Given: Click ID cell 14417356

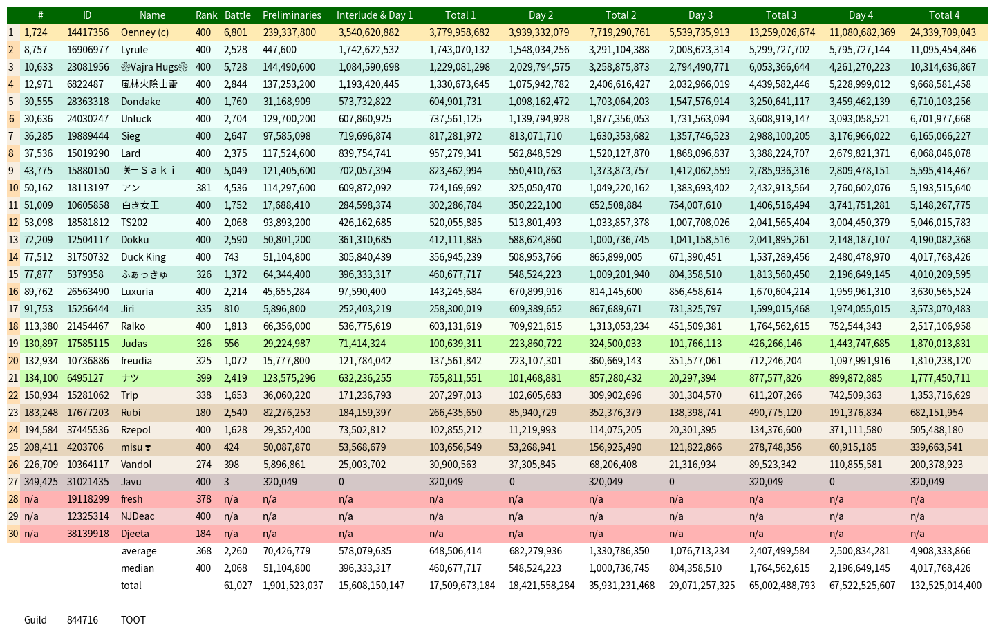Looking at the screenshot, I should click(x=88, y=32).
